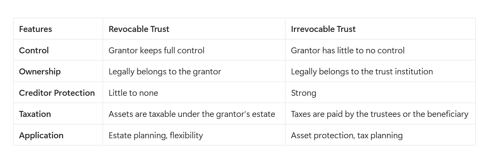Select the "Creditor Protection" row label

pos(57,93)
